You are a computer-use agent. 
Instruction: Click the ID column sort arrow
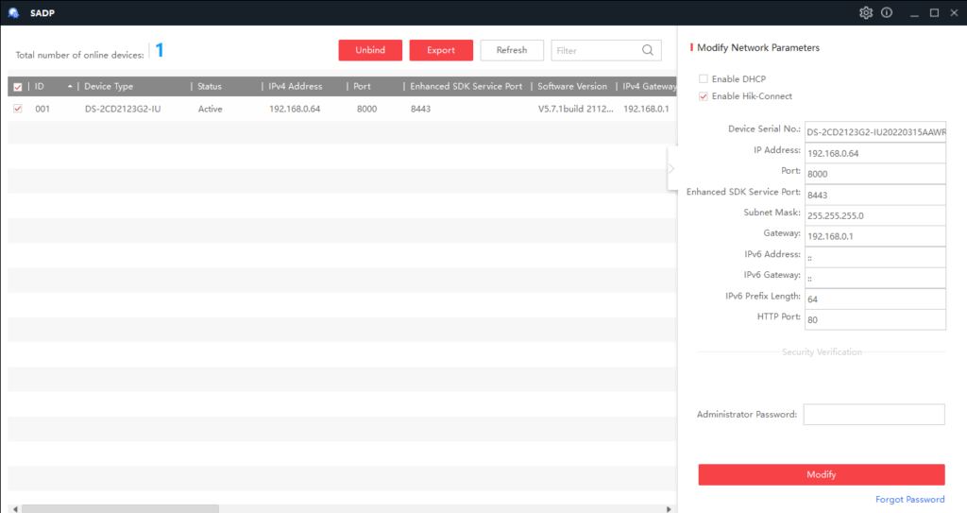70,86
